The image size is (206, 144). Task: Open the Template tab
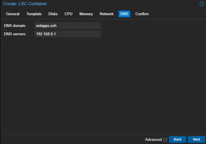pos(34,14)
